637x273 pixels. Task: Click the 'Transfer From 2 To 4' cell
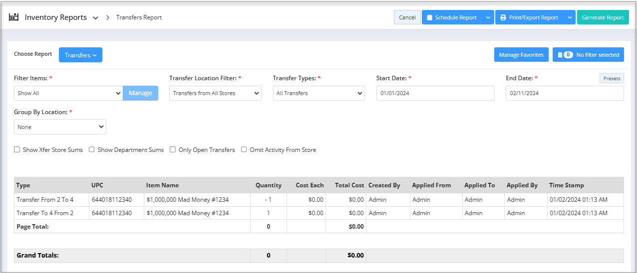[51, 200]
